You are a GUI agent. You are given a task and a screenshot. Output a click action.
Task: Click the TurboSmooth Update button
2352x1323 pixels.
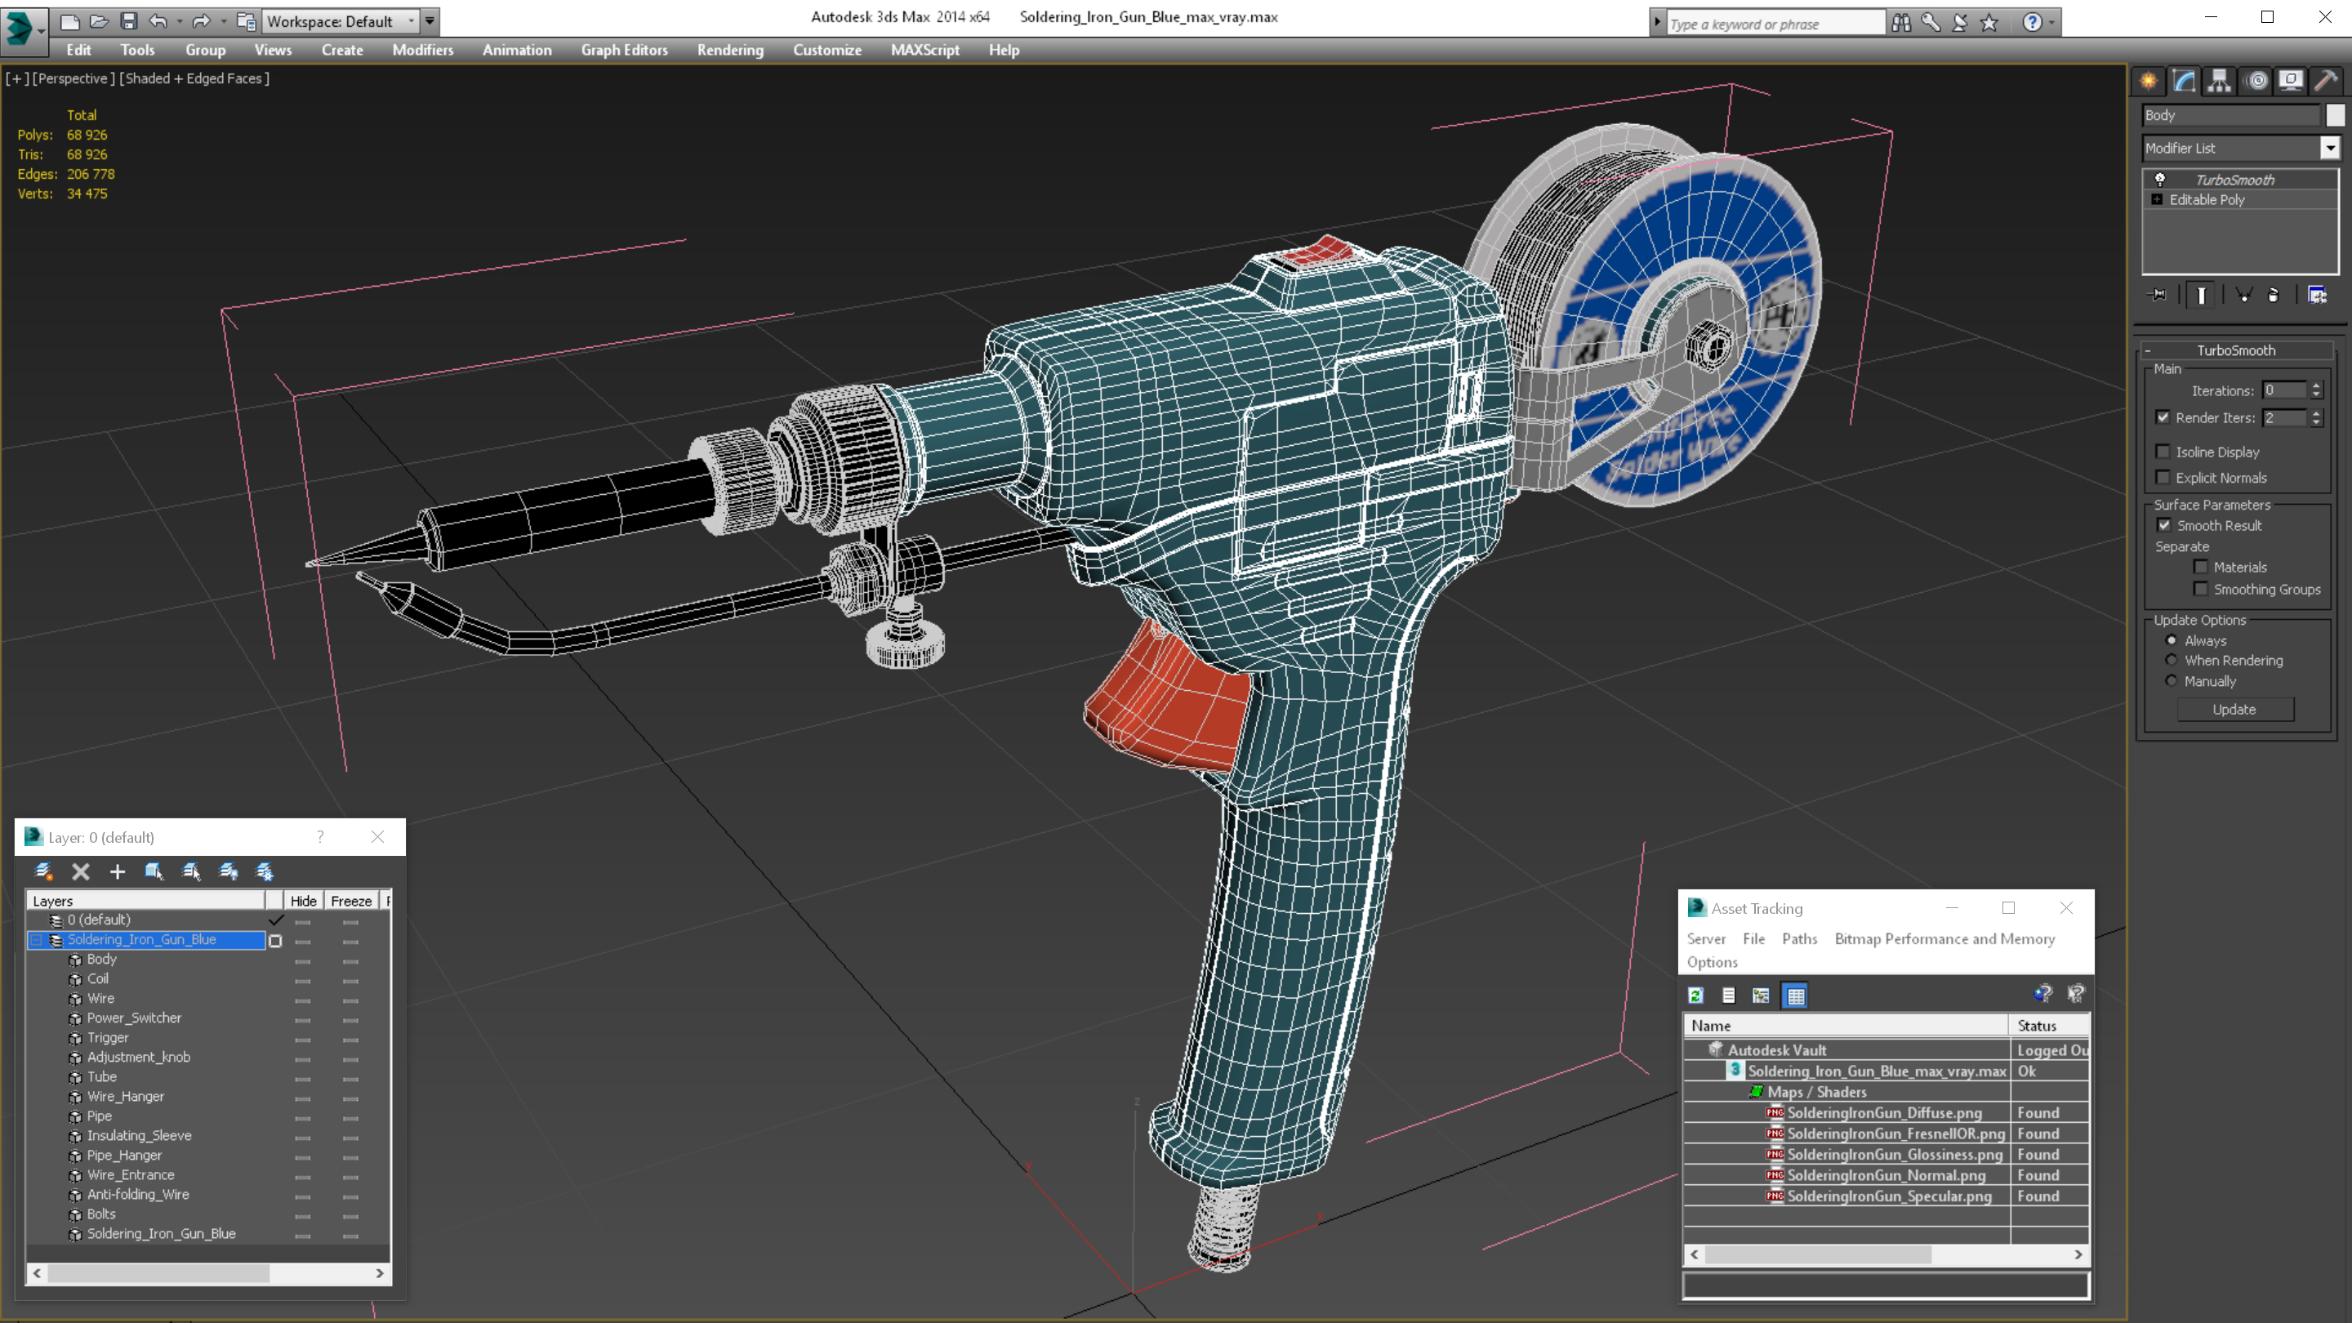[2234, 710]
